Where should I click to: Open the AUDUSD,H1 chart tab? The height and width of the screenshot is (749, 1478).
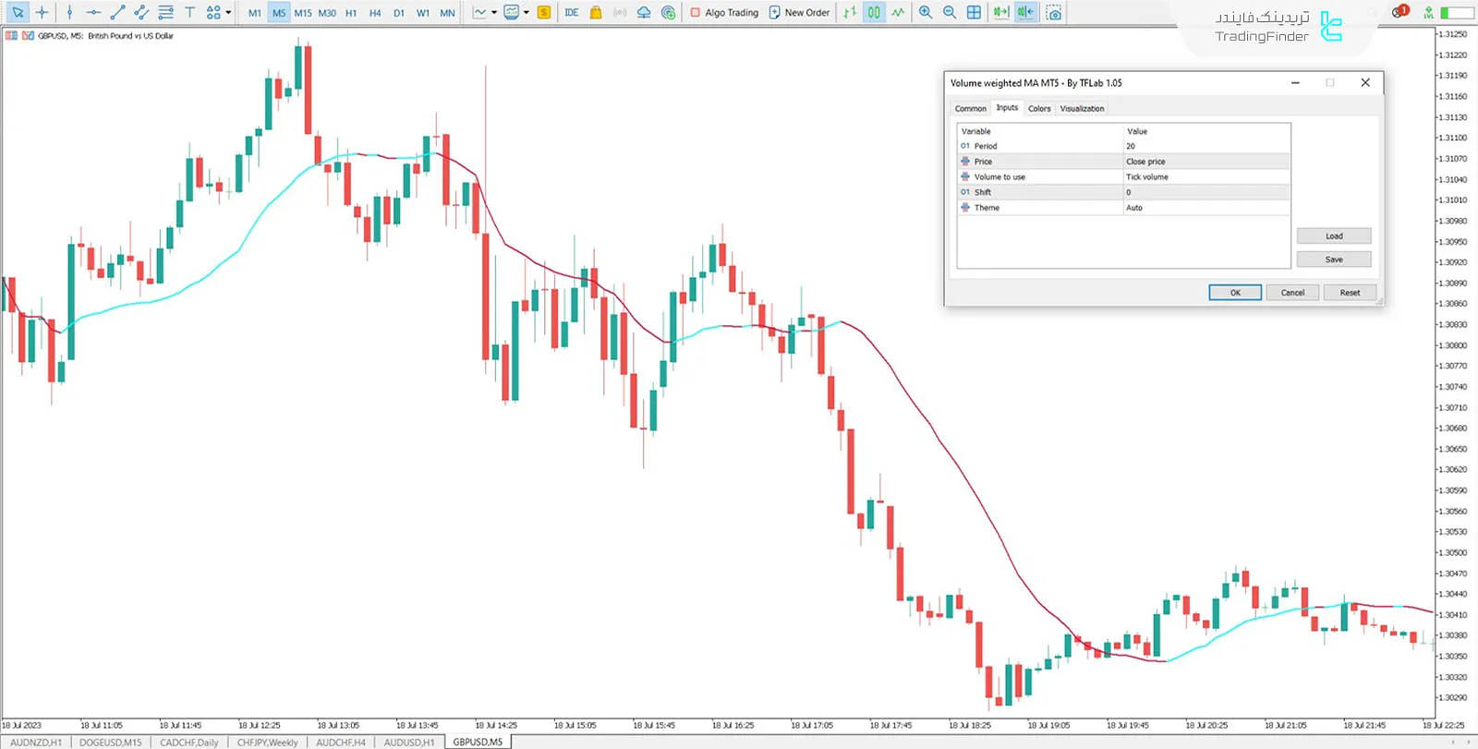[408, 742]
